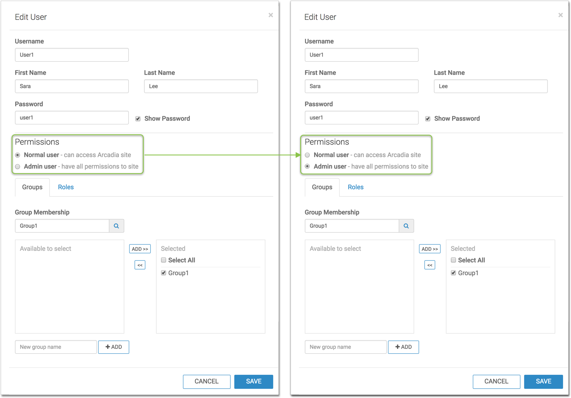The height and width of the screenshot is (398, 571).
Task: Select Admin user radio in left dialog
Action: coord(18,167)
